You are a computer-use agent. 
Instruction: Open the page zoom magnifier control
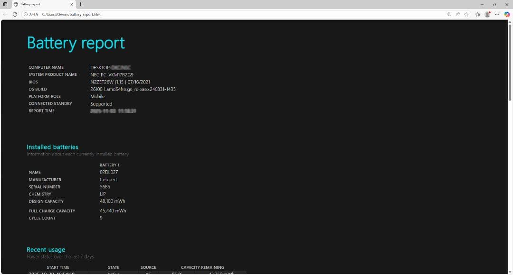[449, 14]
